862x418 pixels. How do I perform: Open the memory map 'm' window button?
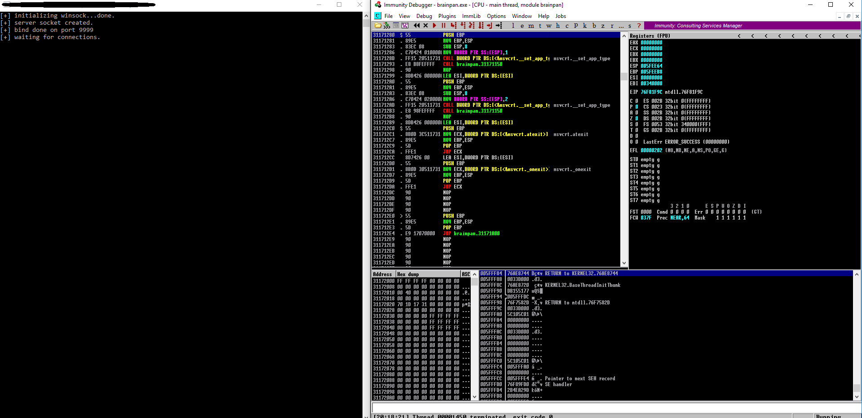pos(531,26)
